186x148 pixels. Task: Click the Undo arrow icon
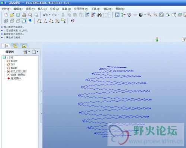(x=45, y=15)
